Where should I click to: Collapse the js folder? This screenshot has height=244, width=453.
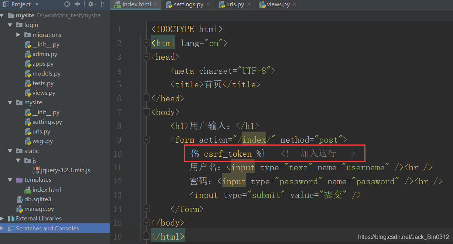pos(18,161)
